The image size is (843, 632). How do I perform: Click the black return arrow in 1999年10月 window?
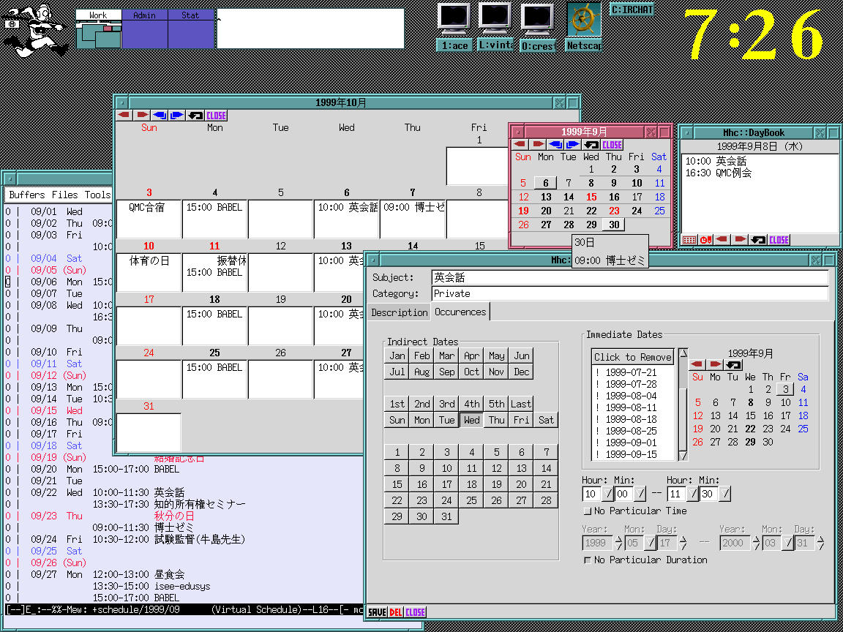click(x=195, y=116)
